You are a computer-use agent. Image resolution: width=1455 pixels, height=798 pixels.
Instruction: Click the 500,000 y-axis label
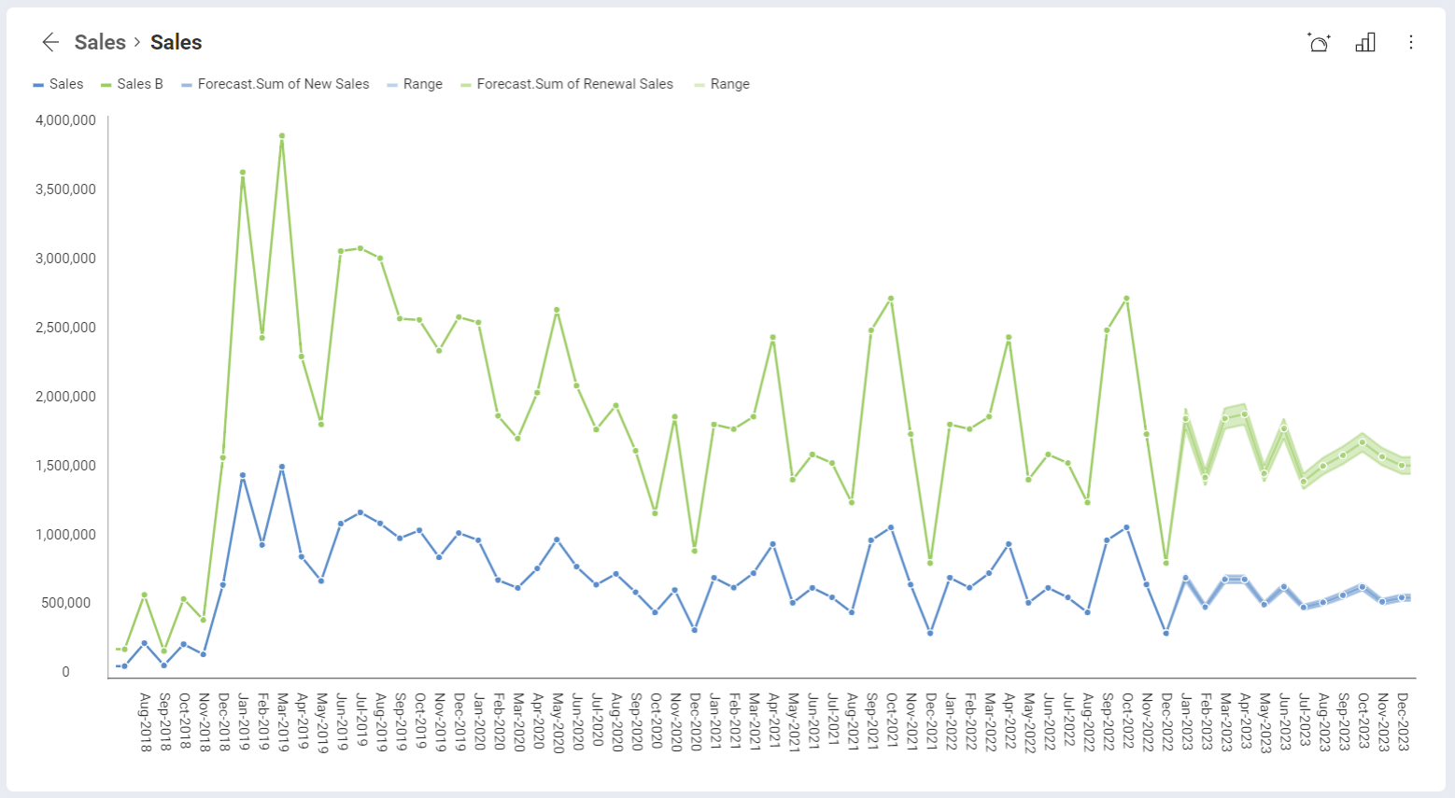pos(65,603)
